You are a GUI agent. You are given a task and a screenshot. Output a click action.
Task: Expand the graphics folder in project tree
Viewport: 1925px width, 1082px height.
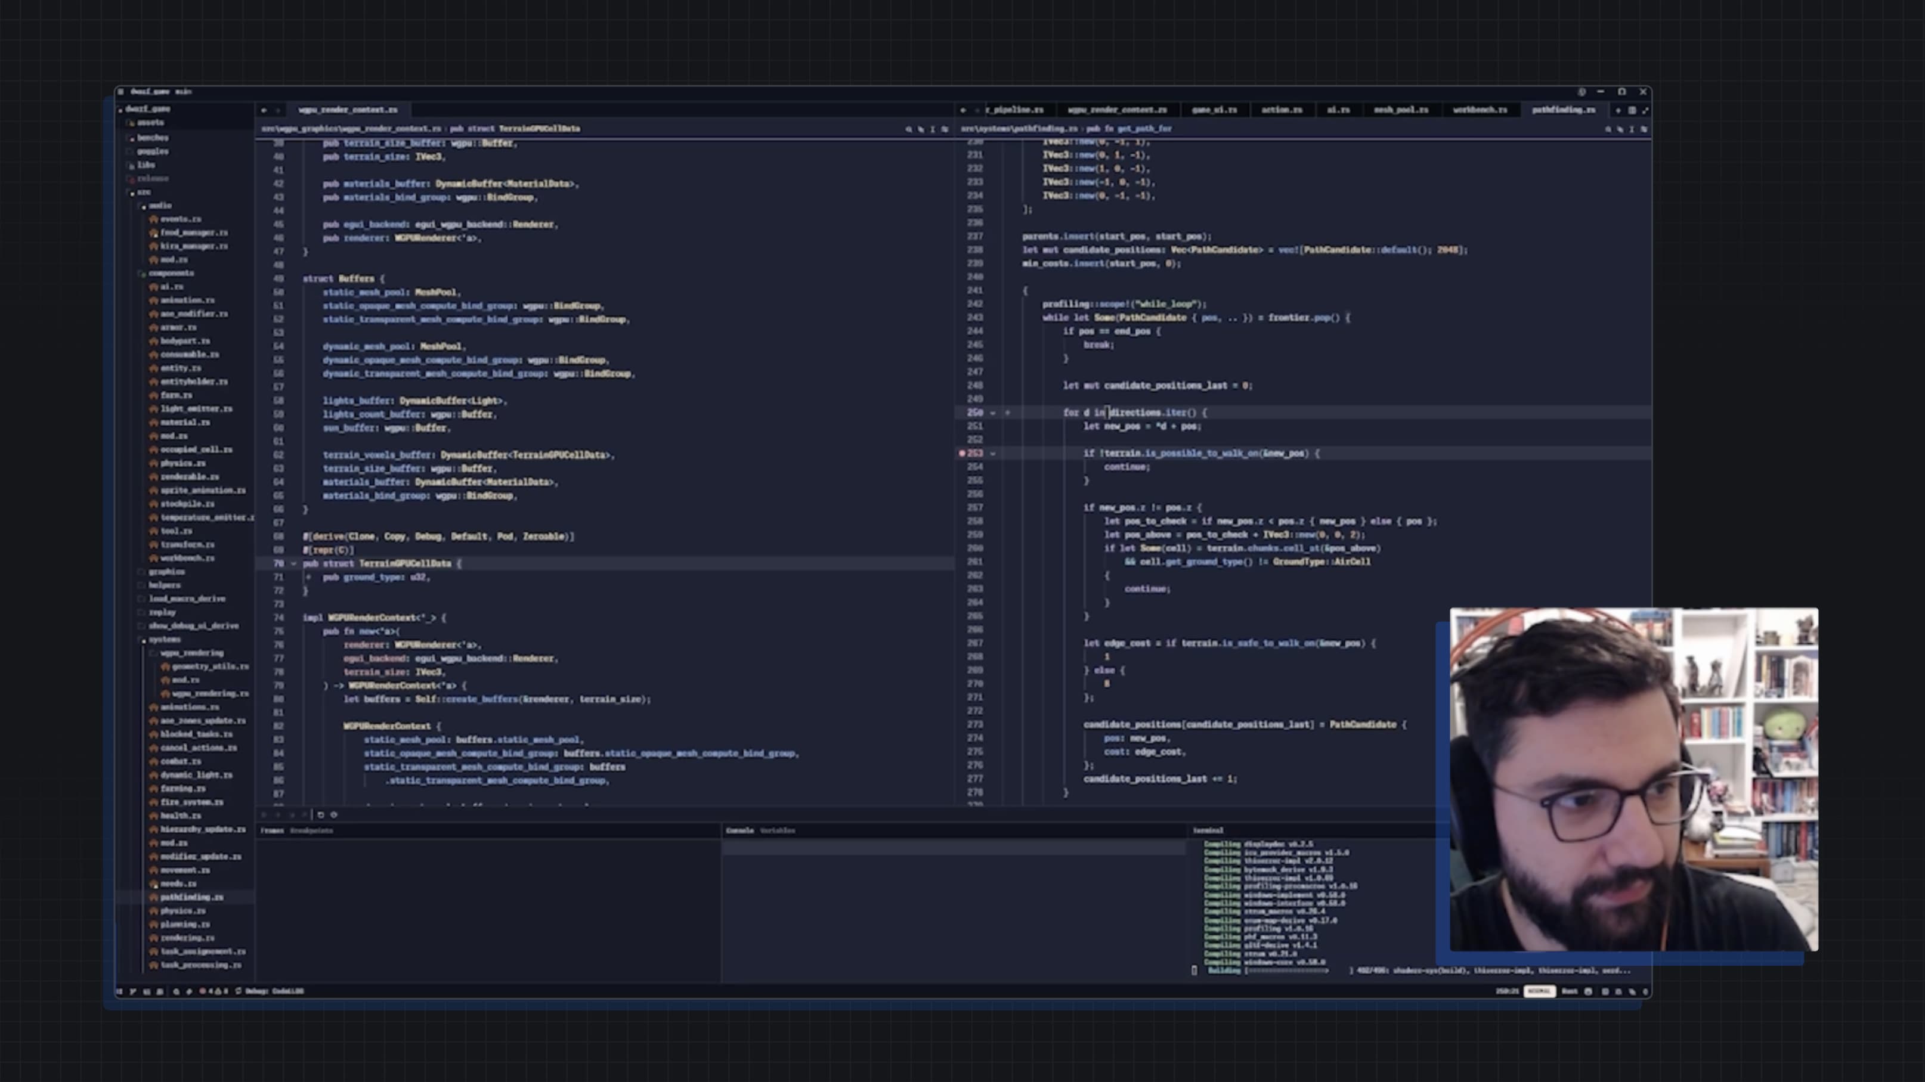pyautogui.click(x=166, y=572)
